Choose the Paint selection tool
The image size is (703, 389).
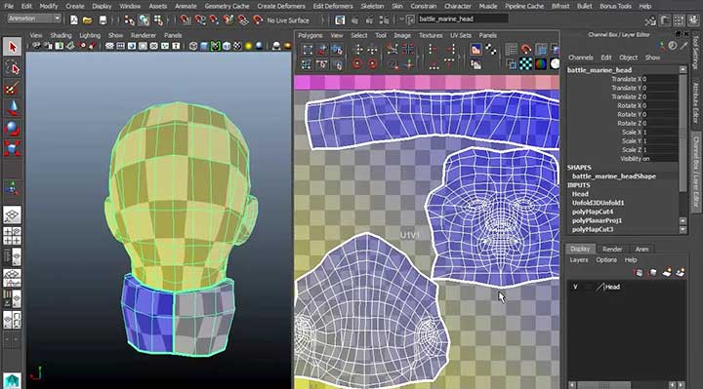pos(12,88)
